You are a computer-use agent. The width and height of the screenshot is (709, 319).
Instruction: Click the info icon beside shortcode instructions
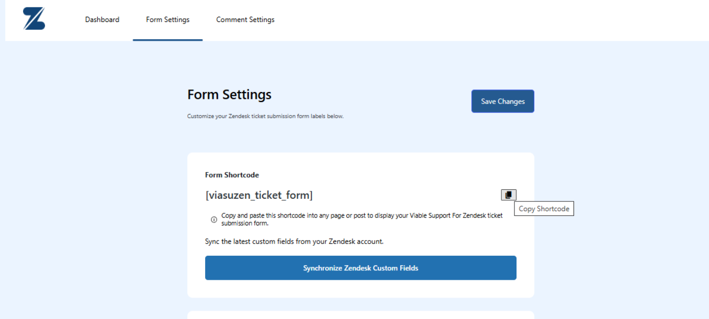[214, 220]
